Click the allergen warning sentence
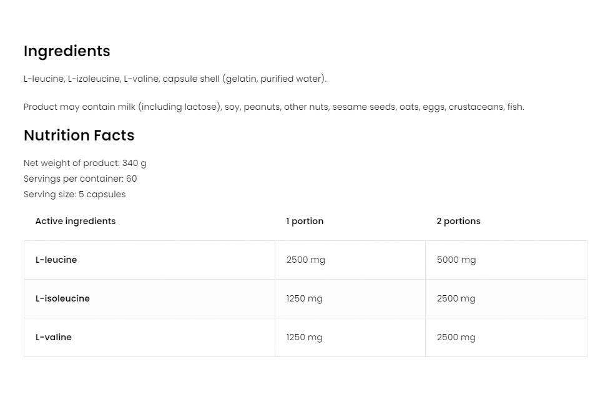This screenshot has width=613, height=402. (x=273, y=107)
